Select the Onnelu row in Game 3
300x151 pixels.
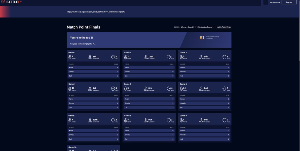tap(205, 71)
